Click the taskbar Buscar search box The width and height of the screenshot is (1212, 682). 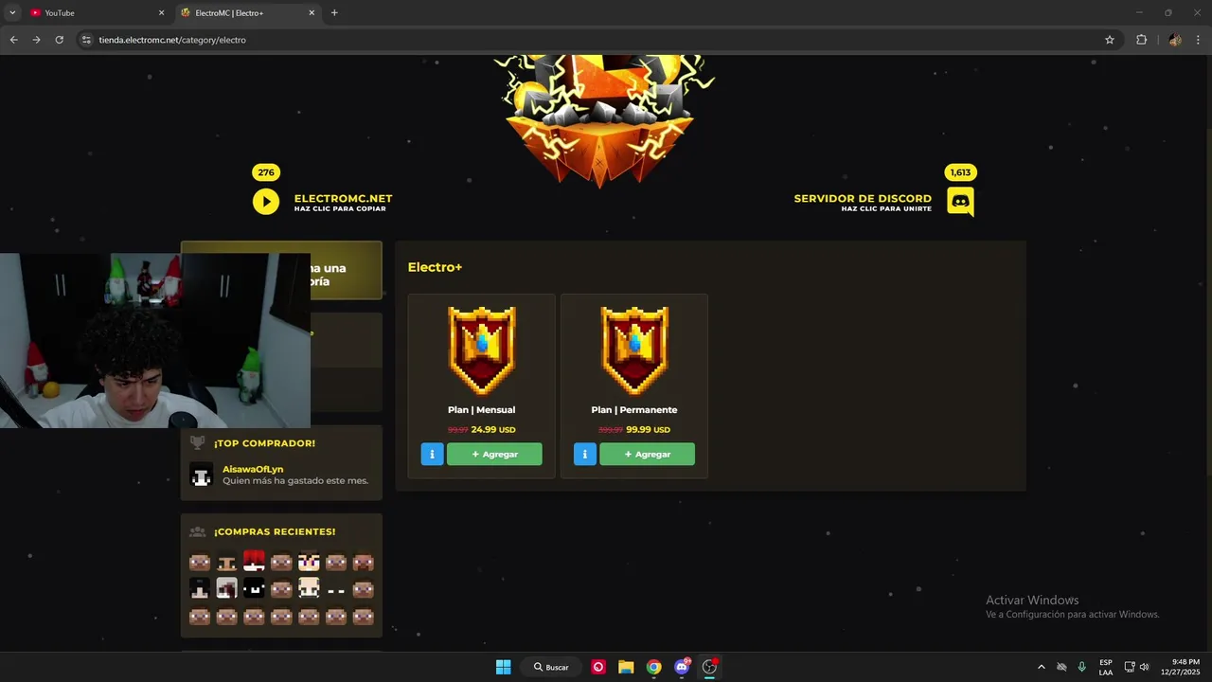551,667
